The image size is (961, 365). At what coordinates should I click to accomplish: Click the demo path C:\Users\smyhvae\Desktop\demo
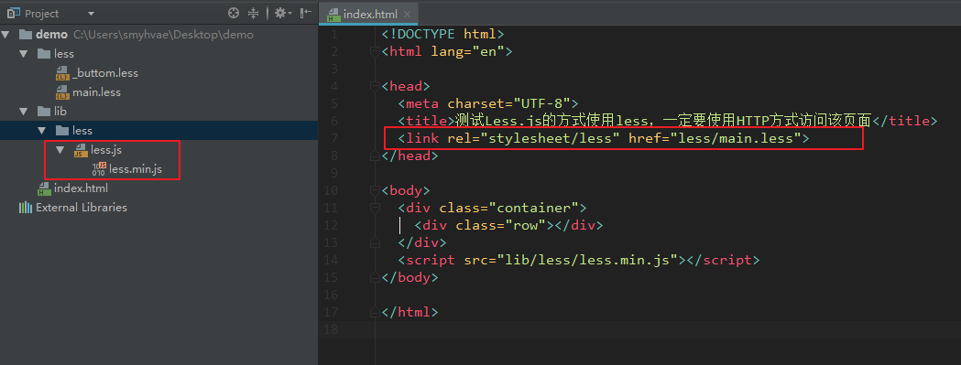point(163,34)
